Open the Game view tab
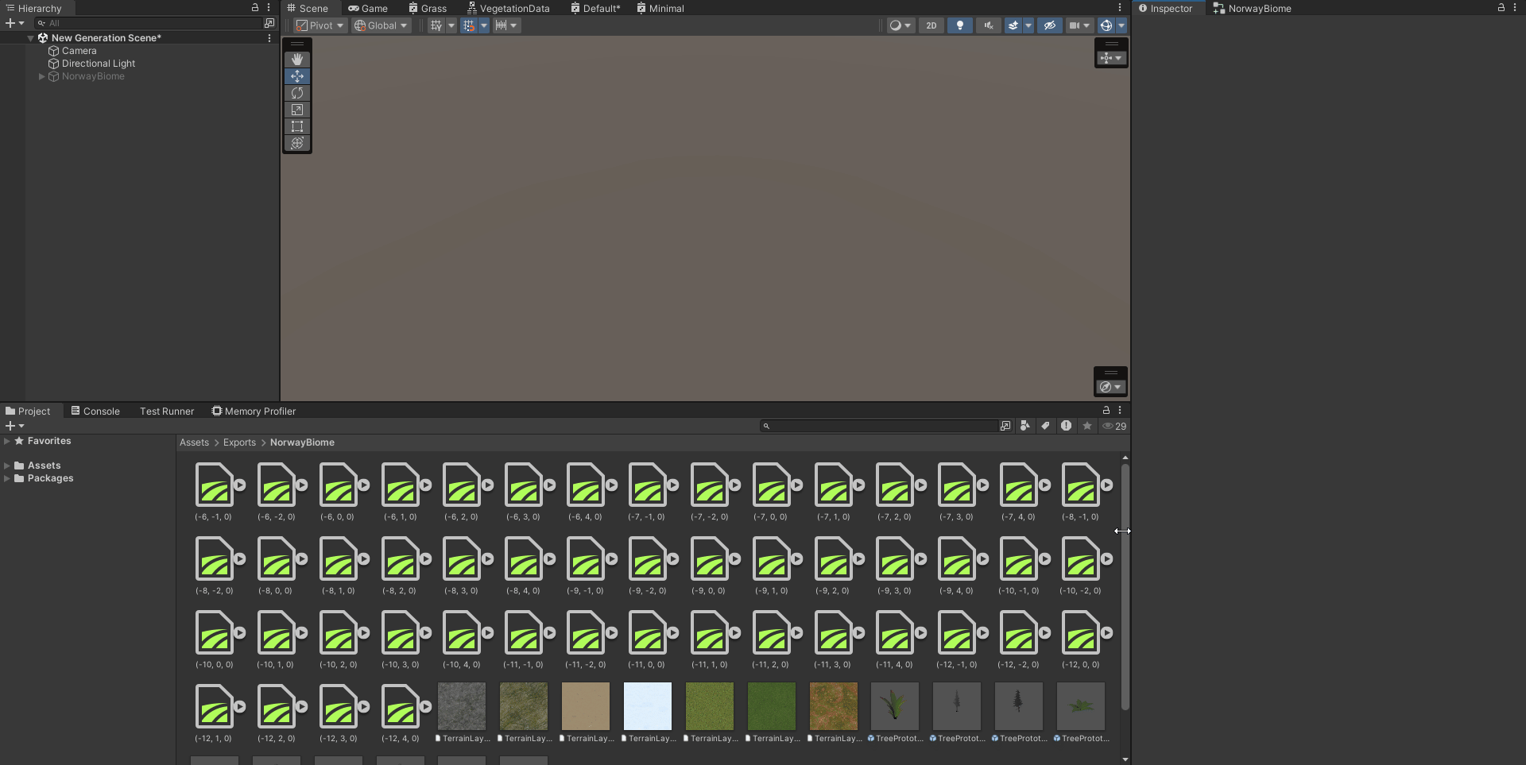The image size is (1526, 765). pos(368,9)
